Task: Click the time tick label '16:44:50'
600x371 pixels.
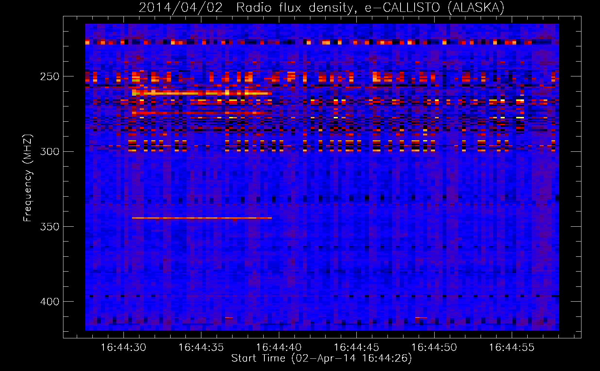Action: click(x=434, y=348)
